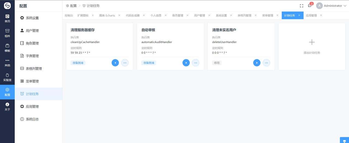Click the 停用 status tag
The height and width of the screenshot is (143, 349).
coord(217,63)
